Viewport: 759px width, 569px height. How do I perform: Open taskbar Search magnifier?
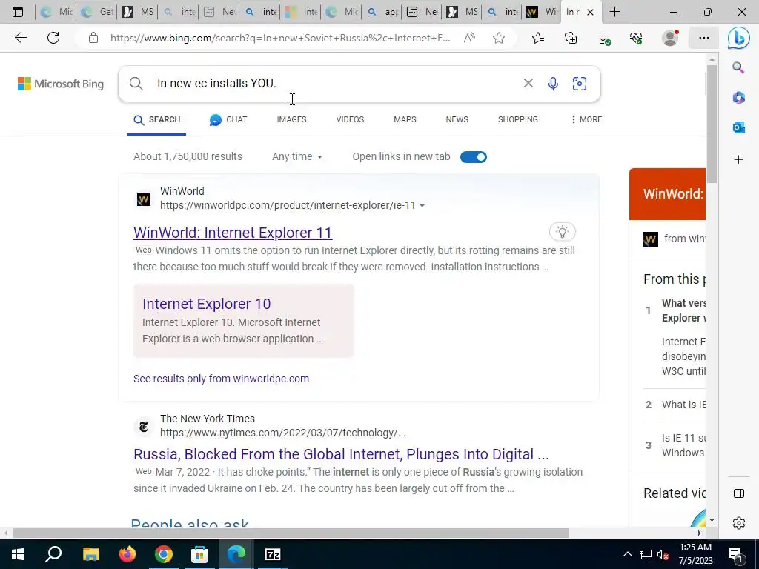(x=53, y=554)
